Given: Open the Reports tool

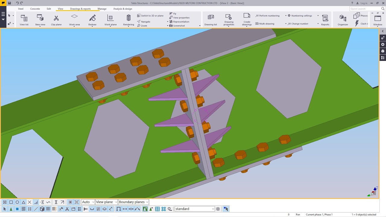Looking at the screenshot, I should (x=325, y=20).
